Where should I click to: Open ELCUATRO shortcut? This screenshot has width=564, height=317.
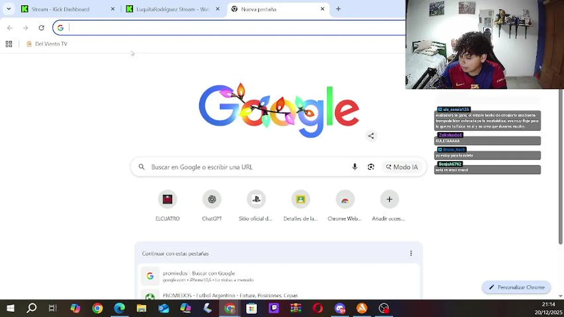pyautogui.click(x=167, y=206)
